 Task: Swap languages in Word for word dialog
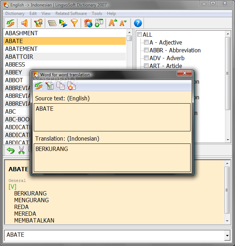click(x=39, y=86)
